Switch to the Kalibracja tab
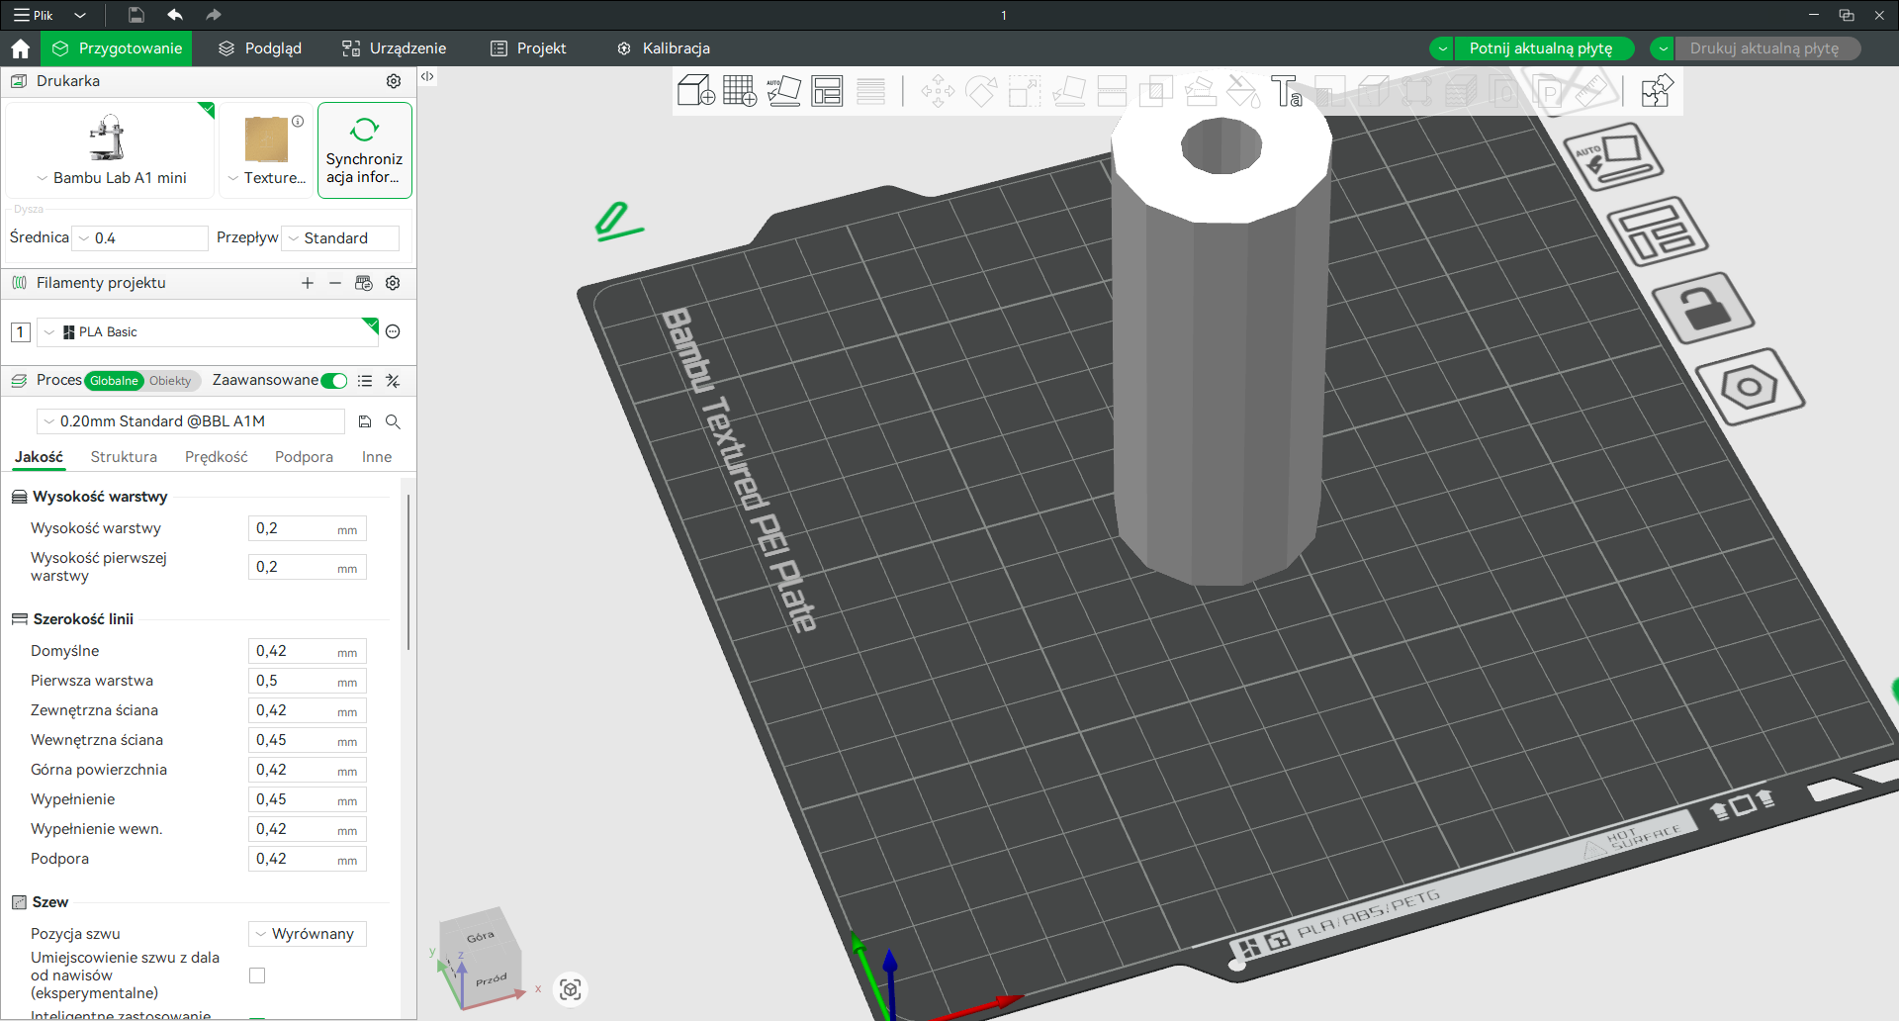 tap(664, 48)
